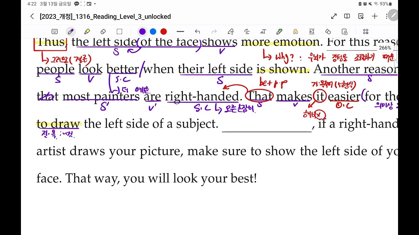This screenshot has height=235, width=419.
Task: Select the Highlighter tool
Action: [x=87, y=32]
